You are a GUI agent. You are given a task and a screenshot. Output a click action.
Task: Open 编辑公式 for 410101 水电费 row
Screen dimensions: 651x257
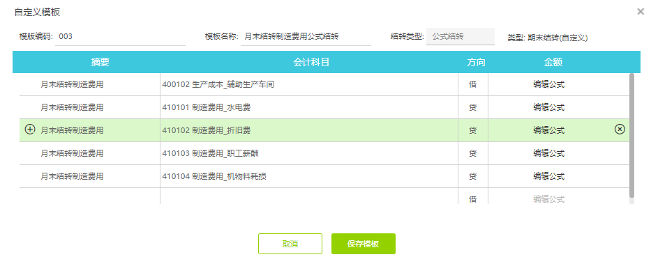click(549, 107)
